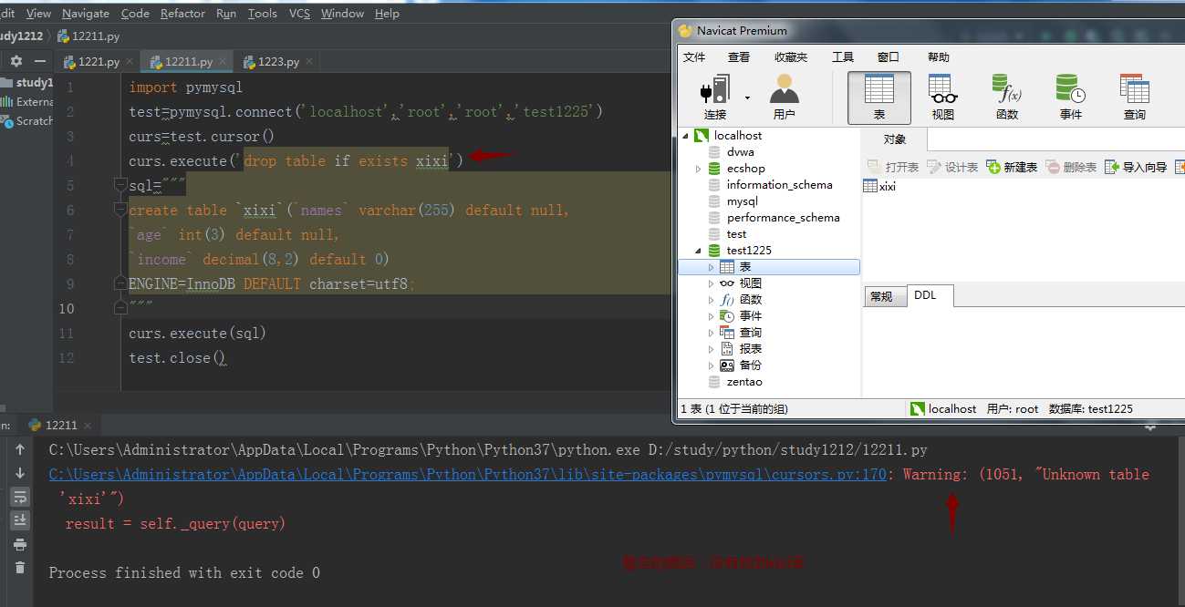The width and height of the screenshot is (1185, 607).
Task: Toggle soft-wrap icon in run console
Action: (20, 497)
